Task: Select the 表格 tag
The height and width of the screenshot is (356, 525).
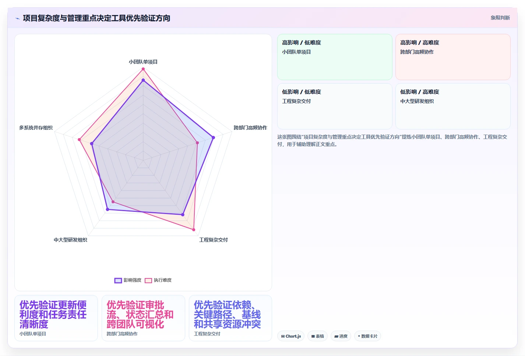Action: tap(317, 336)
